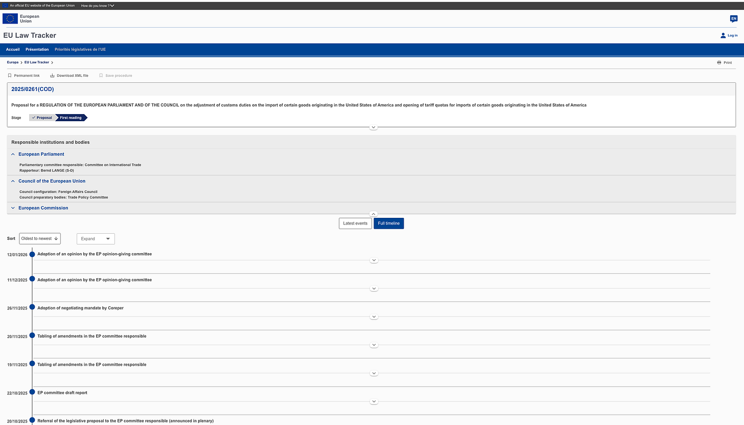This screenshot has width=744, height=425.
Task: Open the Accueil menu item
Action: click(x=13, y=50)
